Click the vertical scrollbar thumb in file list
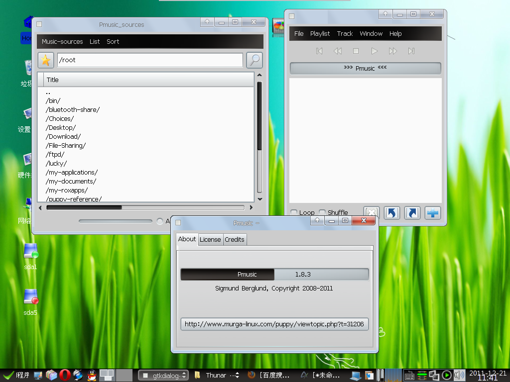The image size is (510, 382). (259, 116)
